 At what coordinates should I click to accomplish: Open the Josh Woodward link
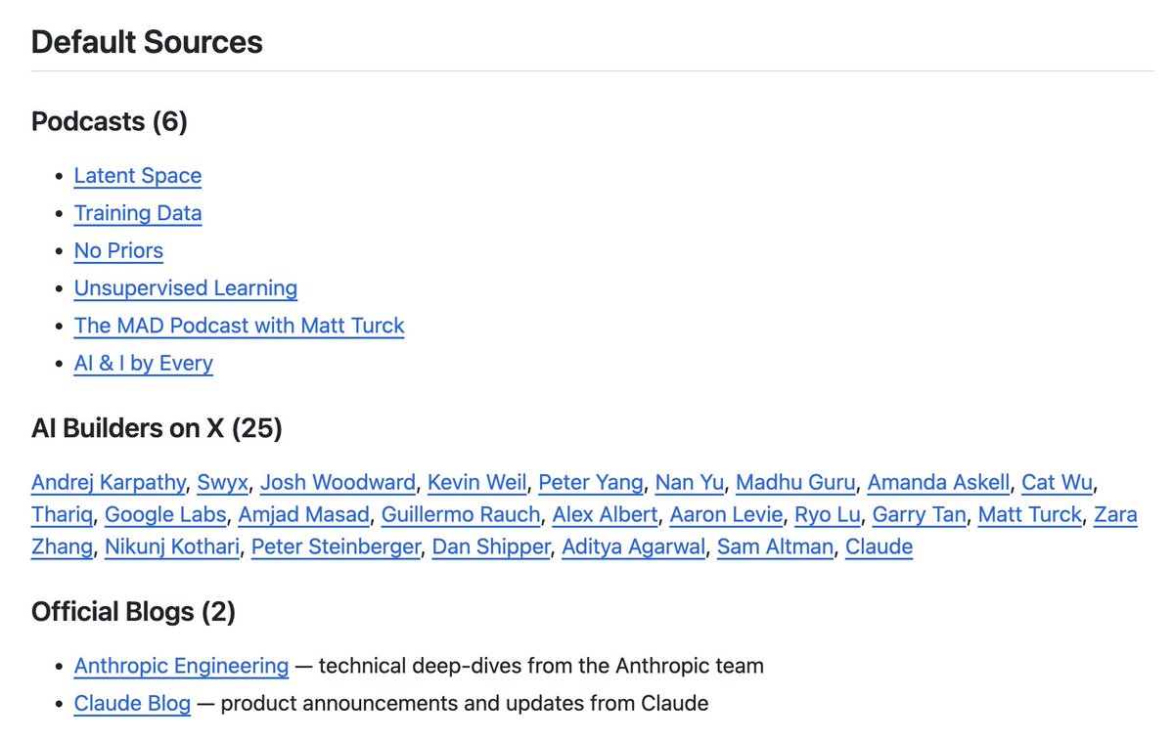[x=338, y=483]
